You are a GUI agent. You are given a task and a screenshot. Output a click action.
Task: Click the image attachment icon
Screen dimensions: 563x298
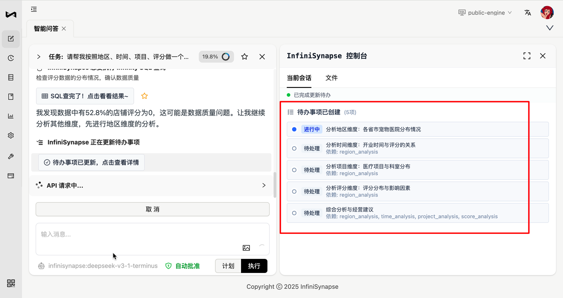coord(246,248)
